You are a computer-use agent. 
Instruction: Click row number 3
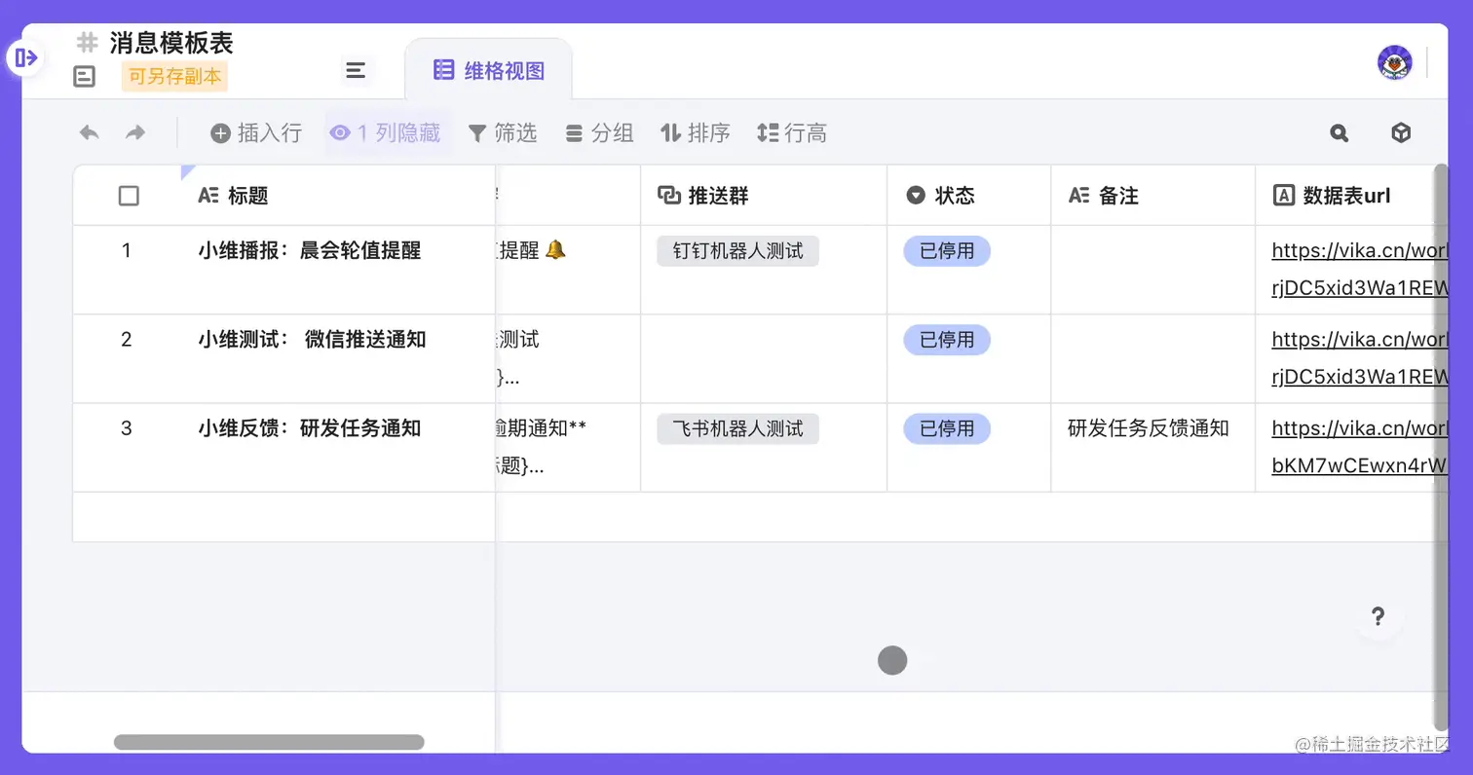(x=126, y=427)
